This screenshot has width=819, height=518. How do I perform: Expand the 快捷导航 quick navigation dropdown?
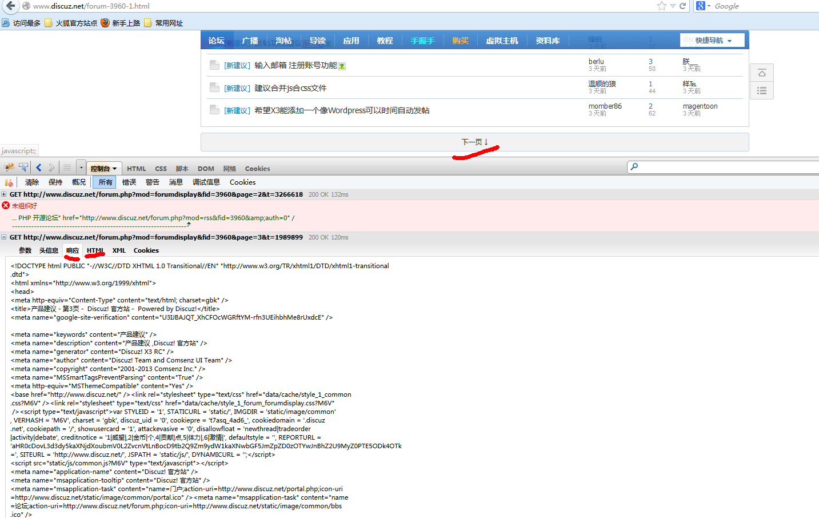click(713, 40)
